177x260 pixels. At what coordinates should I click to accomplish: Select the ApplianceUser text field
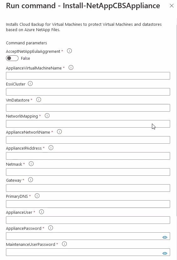click(x=88, y=220)
